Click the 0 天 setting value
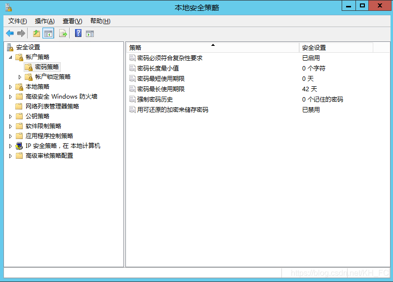This screenshot has width=393, height=282. pyautogui.click(x=308, y=79)
